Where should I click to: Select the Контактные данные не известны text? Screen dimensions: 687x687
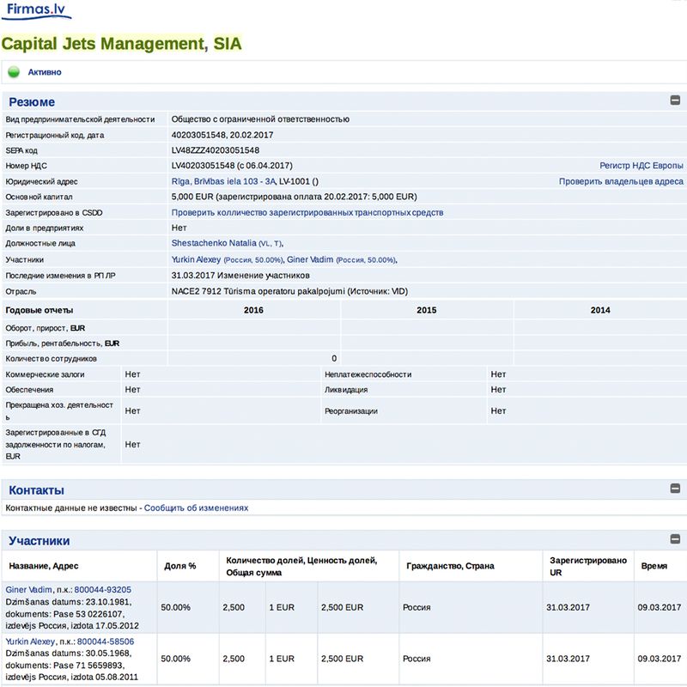[71, 508]
